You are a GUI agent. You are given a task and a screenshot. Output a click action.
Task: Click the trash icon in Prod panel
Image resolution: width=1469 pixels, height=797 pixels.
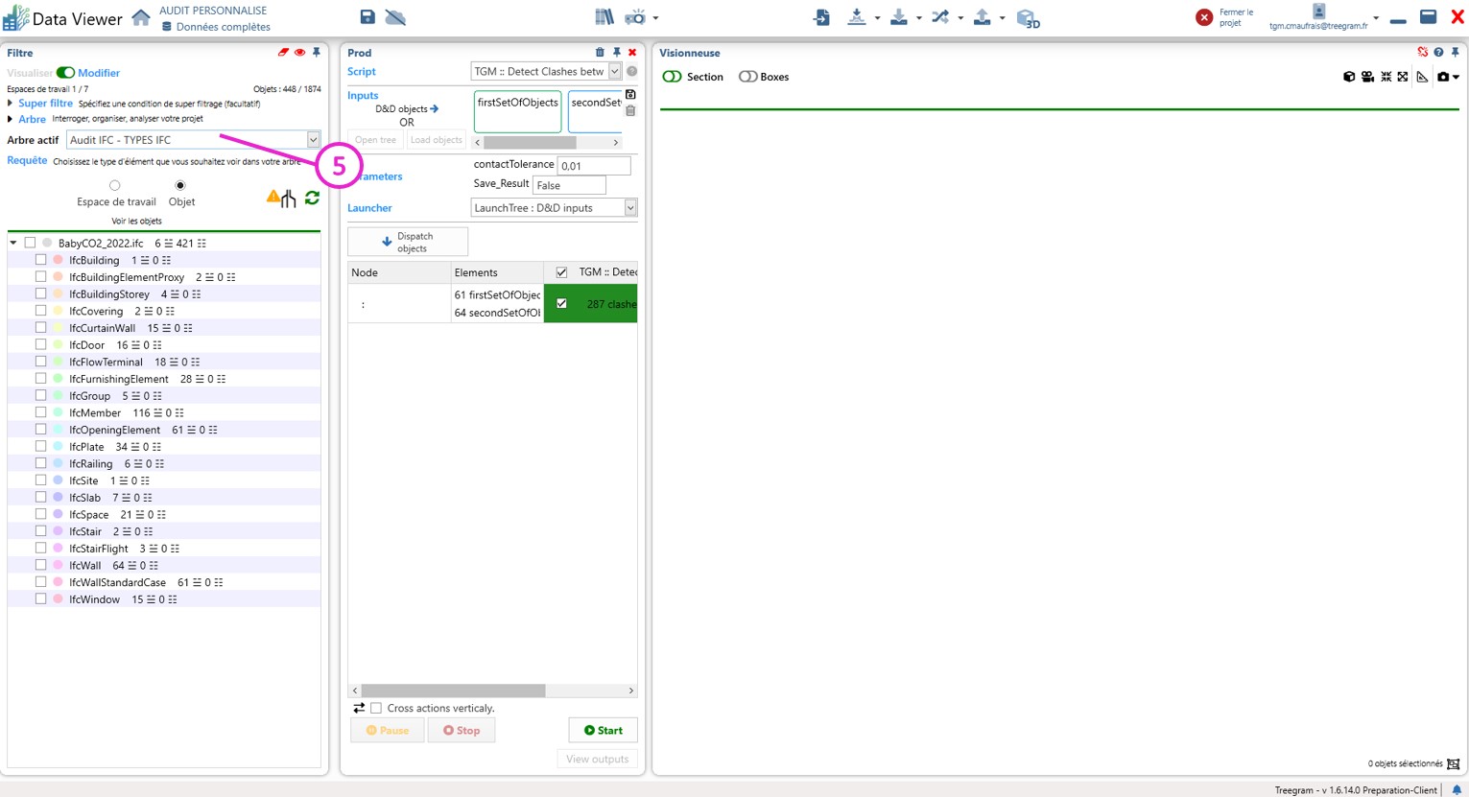click(x=600, y=53)
